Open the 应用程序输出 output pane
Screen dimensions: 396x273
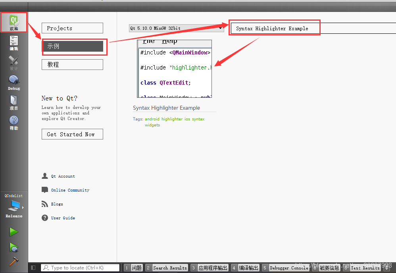point(210,268)
